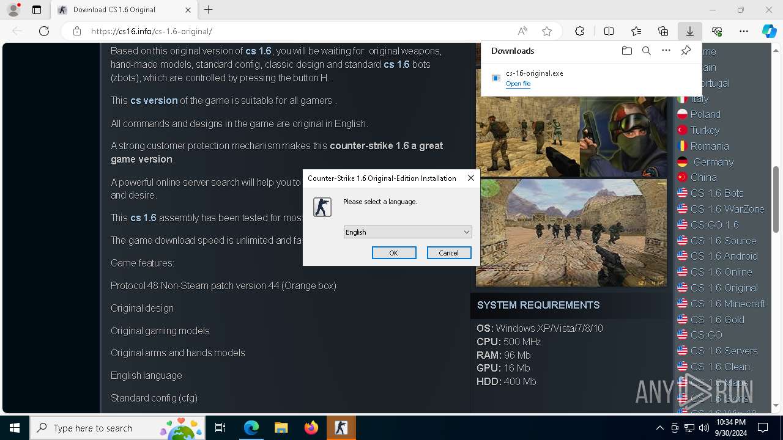Select the Download CS 1.6 Original tab

pyautogui.click(x=125, y=10)
